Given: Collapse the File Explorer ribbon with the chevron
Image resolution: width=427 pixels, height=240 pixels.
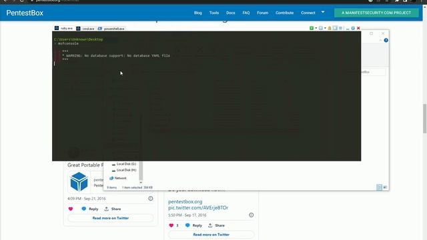Looking at the screenshot, I should [x=380, y=40].
